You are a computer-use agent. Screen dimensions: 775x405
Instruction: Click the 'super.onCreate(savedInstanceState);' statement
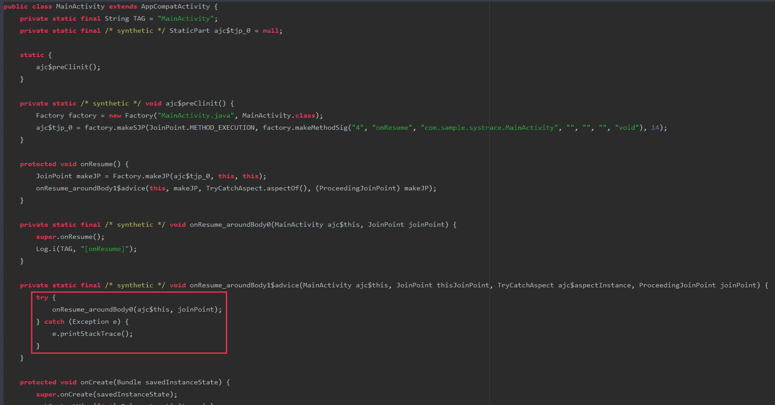click(107, 394)
